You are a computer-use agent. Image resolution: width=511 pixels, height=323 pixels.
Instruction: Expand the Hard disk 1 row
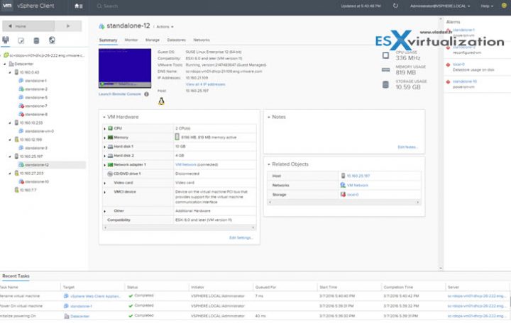[104, 147]
